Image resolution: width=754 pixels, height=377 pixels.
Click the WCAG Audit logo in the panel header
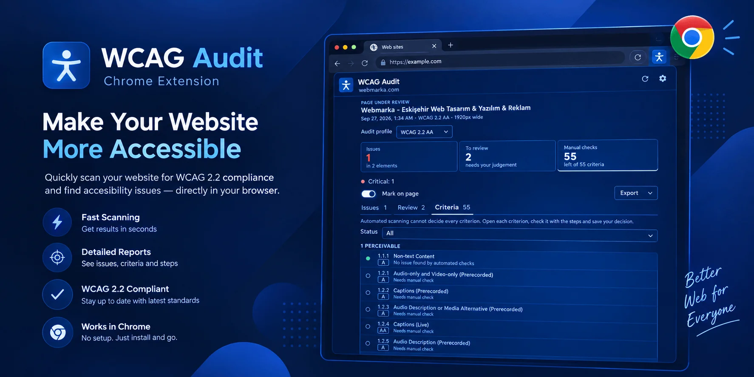346,85
